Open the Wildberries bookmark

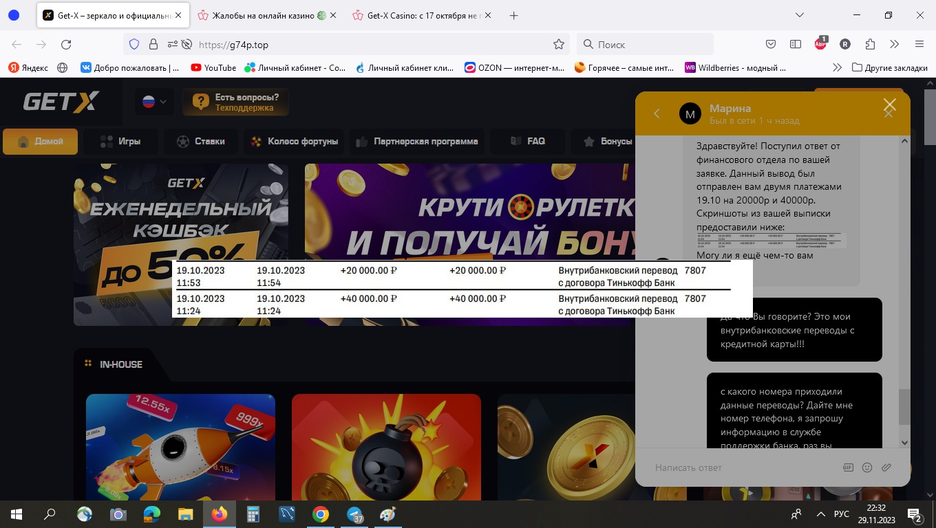[x=735, y=67]
